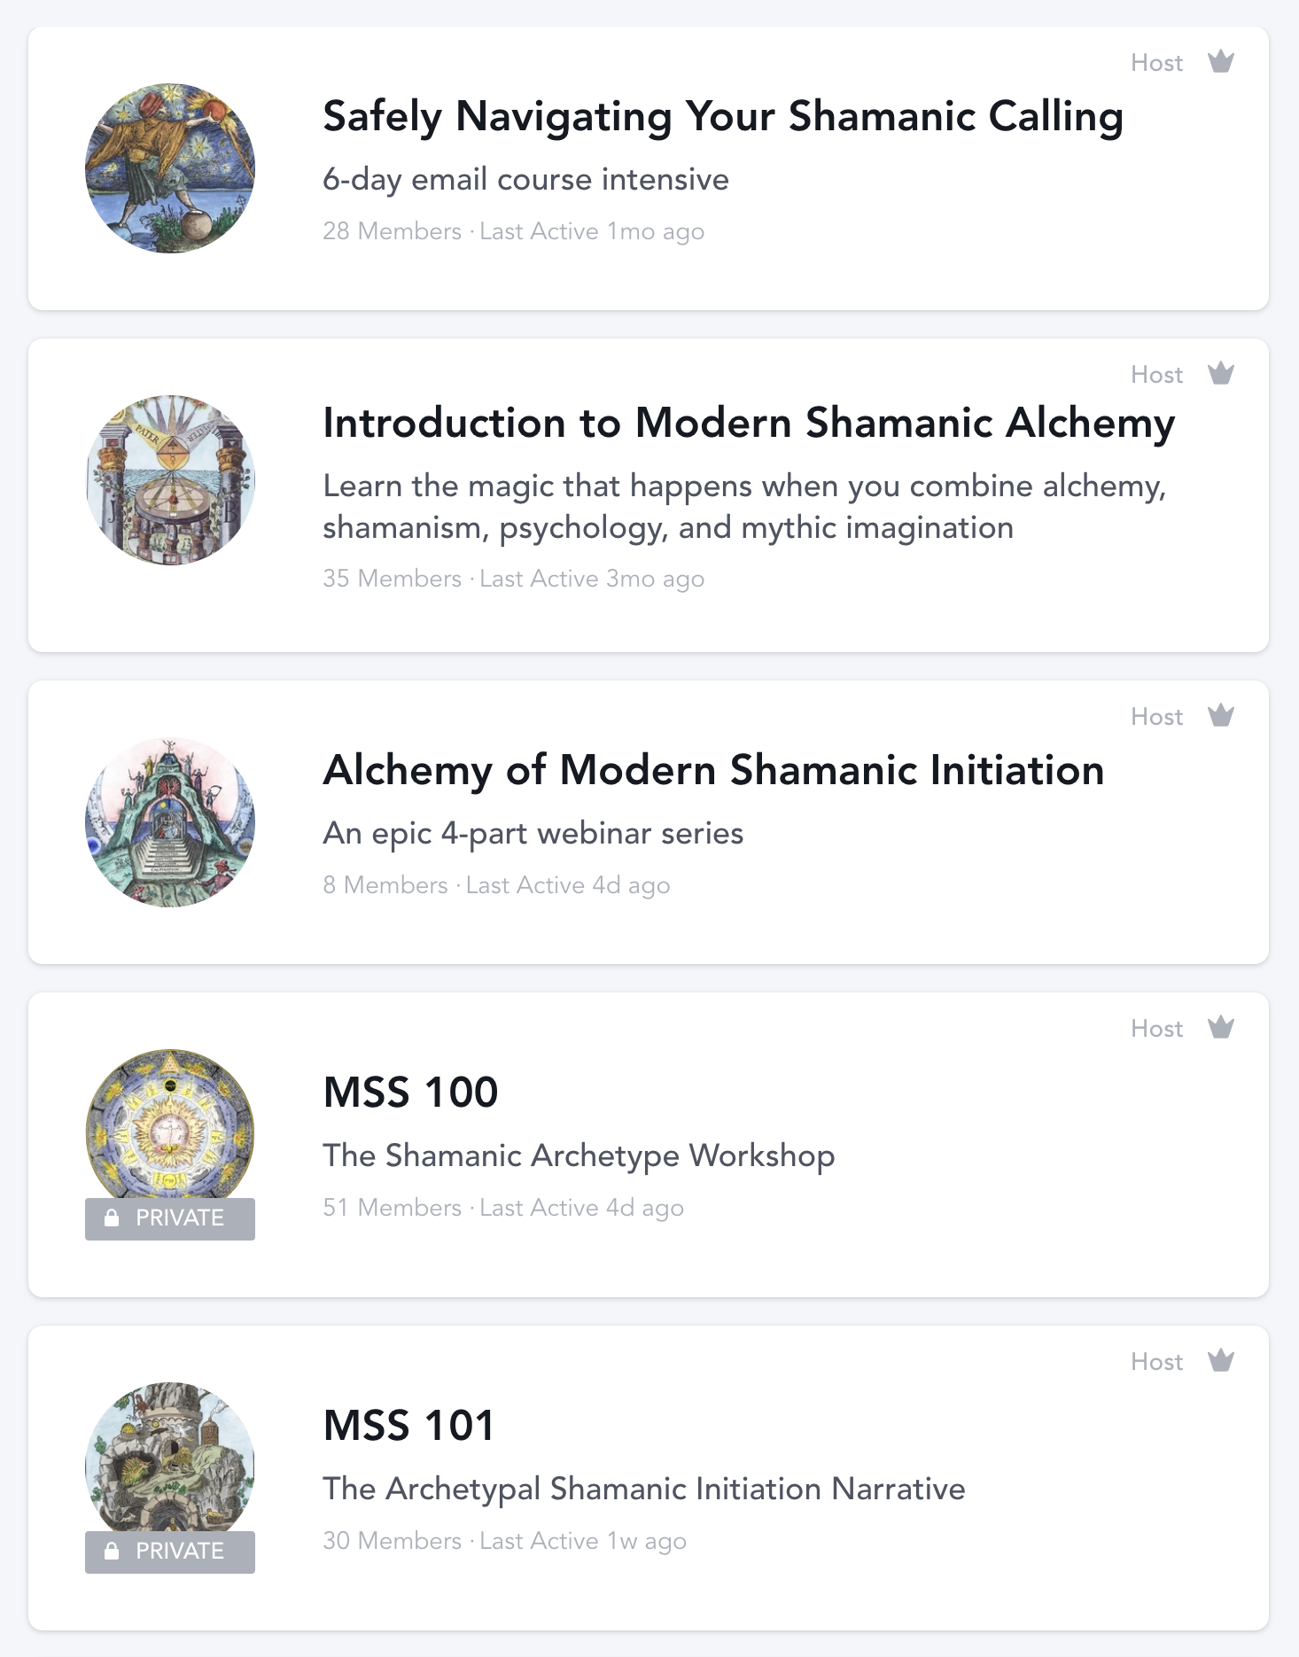The width and height of the screenshot is (1299, 1657).
Task: Click the Safely Navigating group circular thumbnail
Action: (x=170, y=168)
